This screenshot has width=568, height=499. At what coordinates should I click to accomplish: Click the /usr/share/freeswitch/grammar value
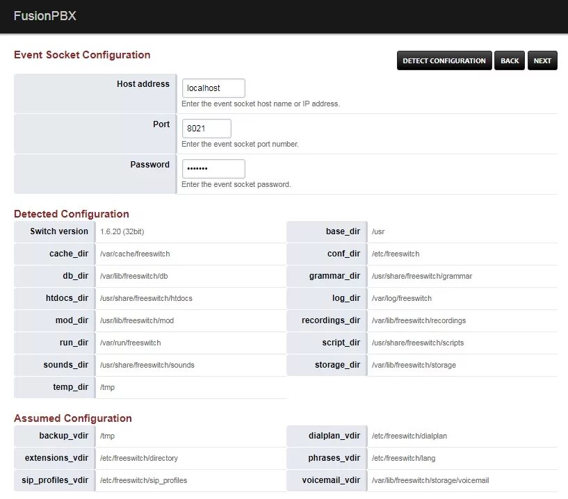click(x=422, y=277)
